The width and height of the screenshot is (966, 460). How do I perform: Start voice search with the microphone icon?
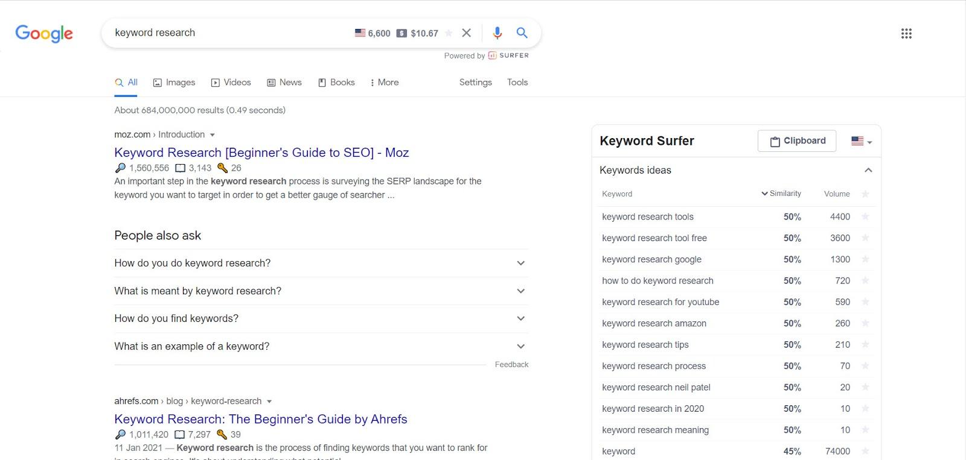(497, 33)
